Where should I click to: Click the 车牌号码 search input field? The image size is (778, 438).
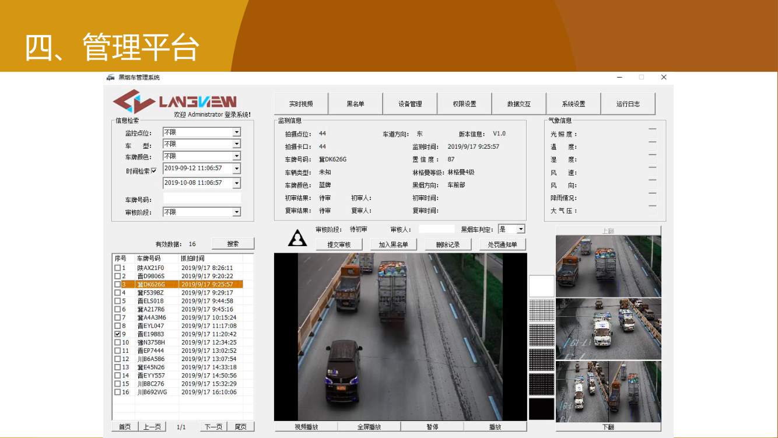[x=202, y=199]
